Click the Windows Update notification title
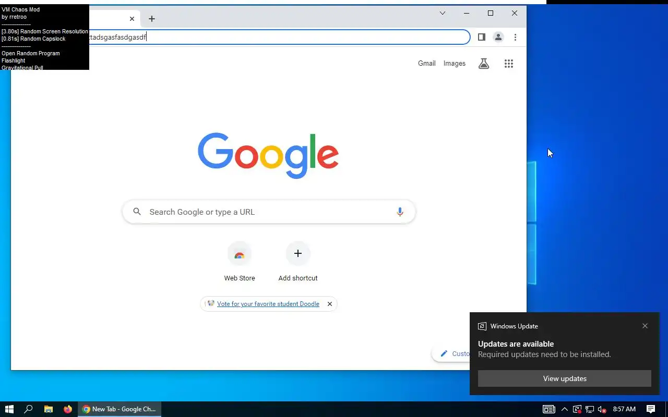 pos(514,326)
